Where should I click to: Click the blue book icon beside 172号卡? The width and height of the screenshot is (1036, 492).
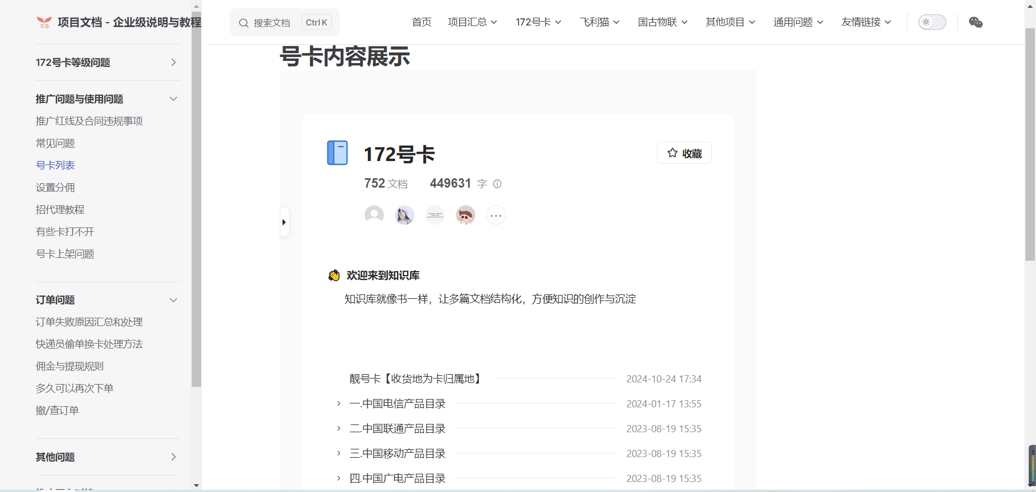(x=337, y=153)
